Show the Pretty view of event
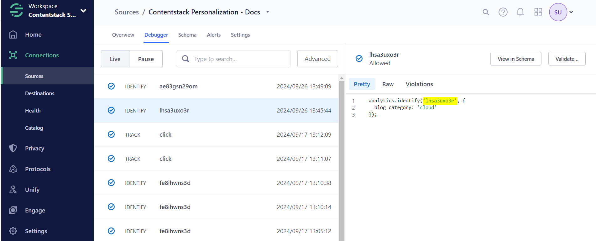The height and width of the screenshot is (241, 596). (x=362, y=84)
